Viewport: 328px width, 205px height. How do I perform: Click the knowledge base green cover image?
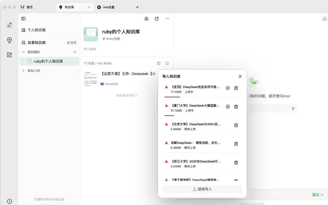tap(91, 34)
